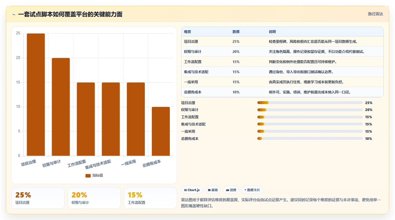The height and width of the screenshot is (220, 395).
Task: Click the 总拥有成本 progress bar
Action: pos(310,139)
